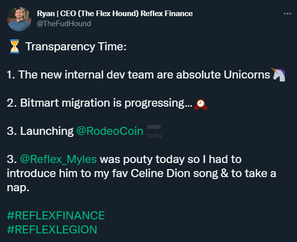The height and width of the screenshot is (242, 297).
Task: Click the mantel clock emoji after progressing
Action: [201, 104]
